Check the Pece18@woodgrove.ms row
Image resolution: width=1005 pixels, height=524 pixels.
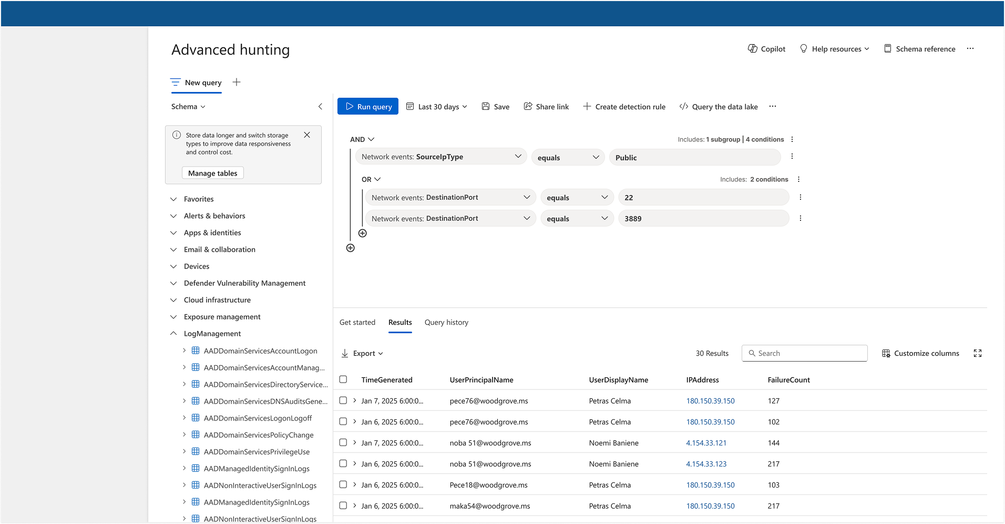tap(343, 485)
